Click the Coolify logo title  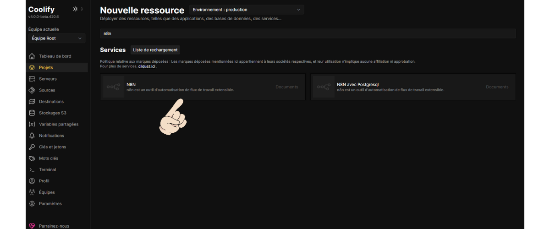[x=41, y=9]
